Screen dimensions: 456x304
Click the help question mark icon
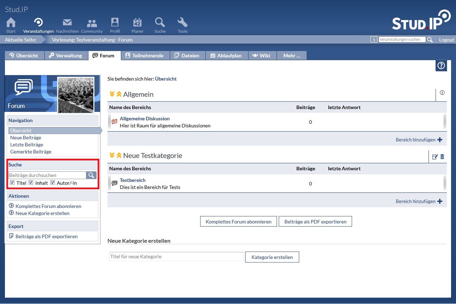(441, 66)
